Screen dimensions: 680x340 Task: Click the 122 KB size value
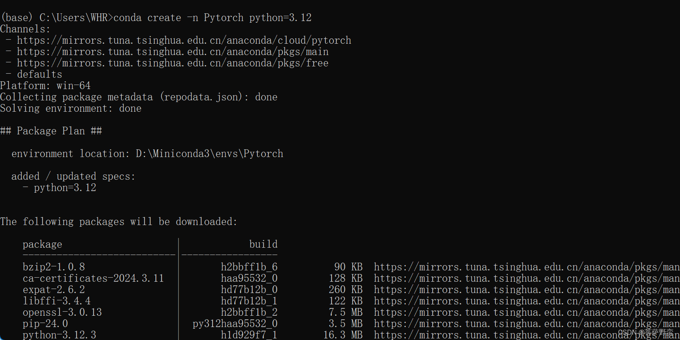coord(346,301)
